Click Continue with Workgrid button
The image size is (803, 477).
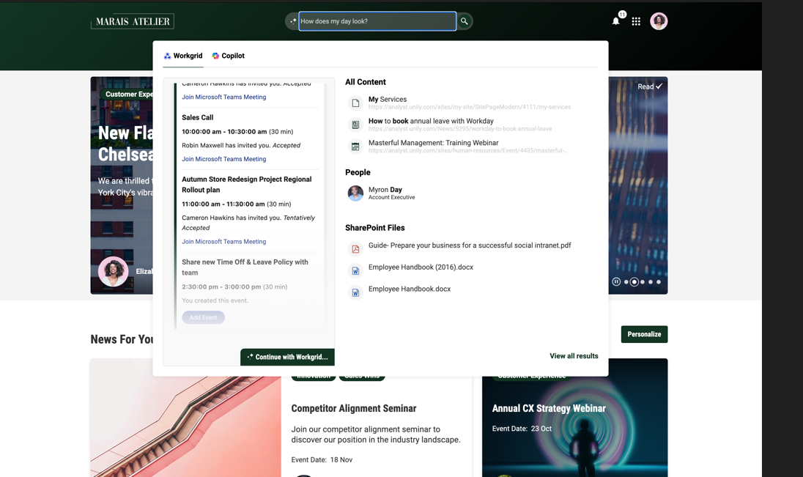[287, 357]
